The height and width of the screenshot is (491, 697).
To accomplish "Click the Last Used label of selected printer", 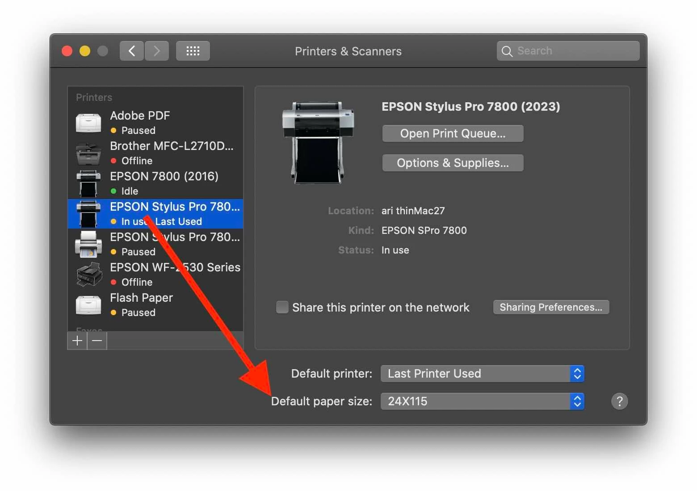I will point(178,221).
